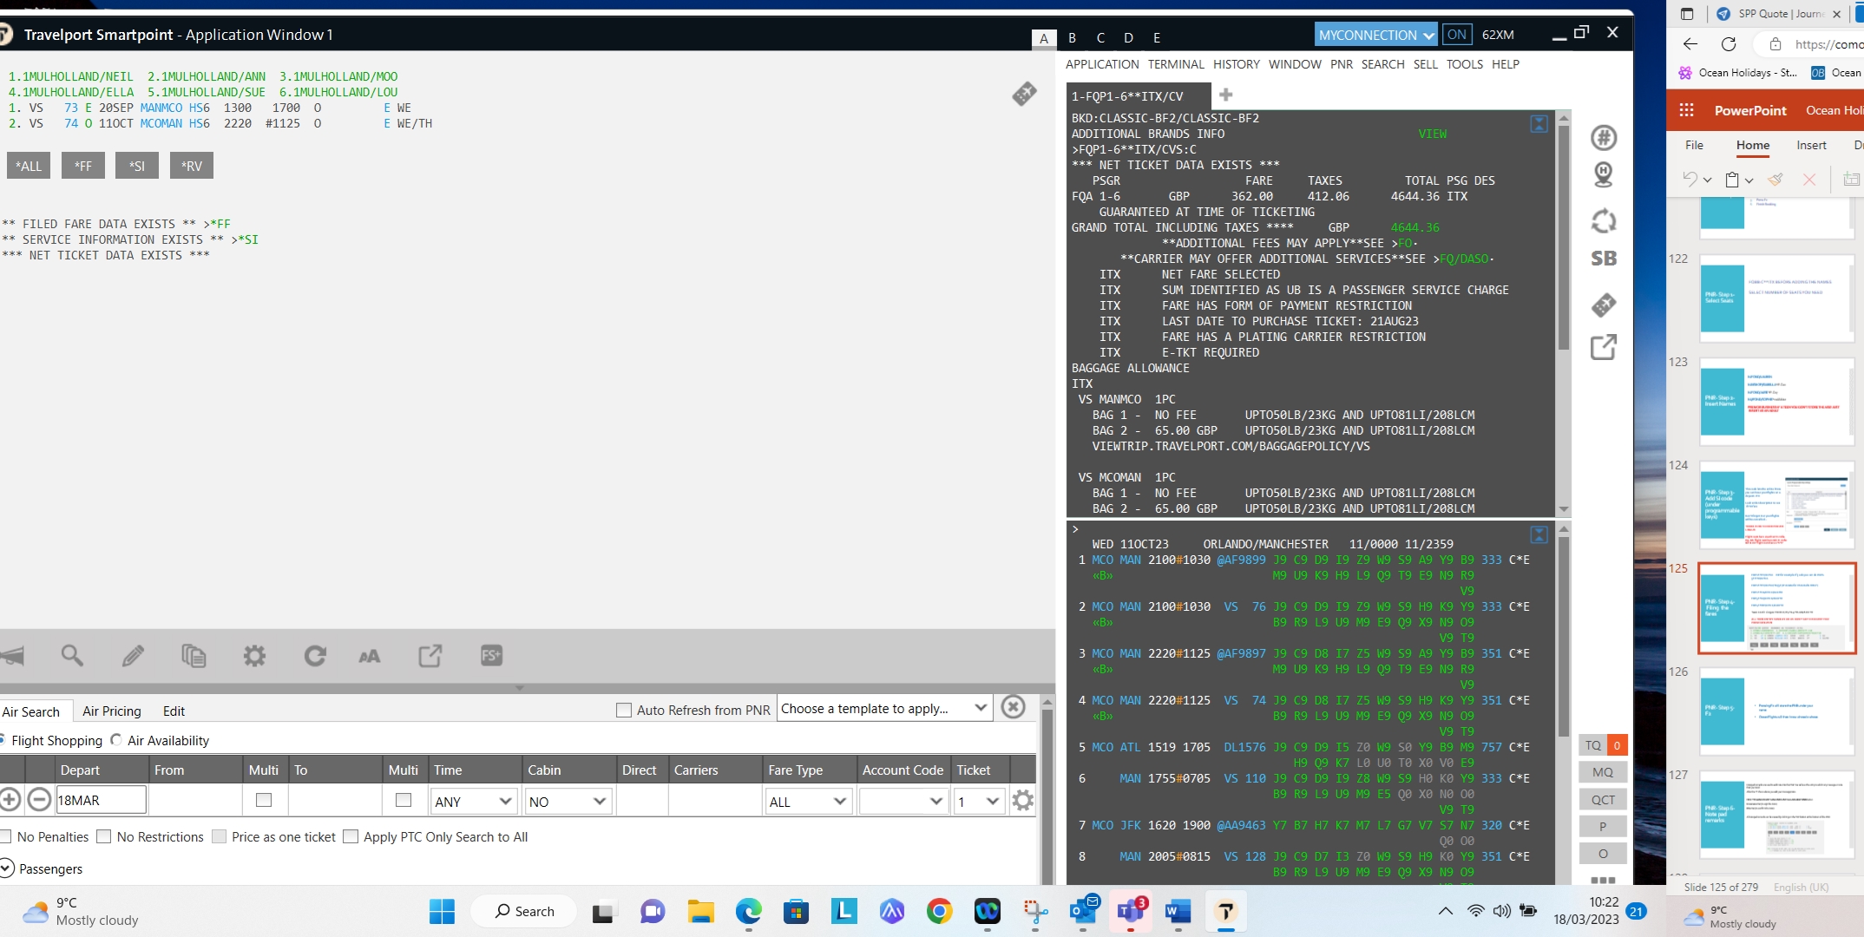Click the pencil edit icon

(133, 656)
